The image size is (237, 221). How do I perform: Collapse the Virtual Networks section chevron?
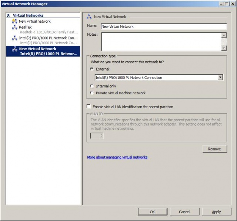[9, 15]
